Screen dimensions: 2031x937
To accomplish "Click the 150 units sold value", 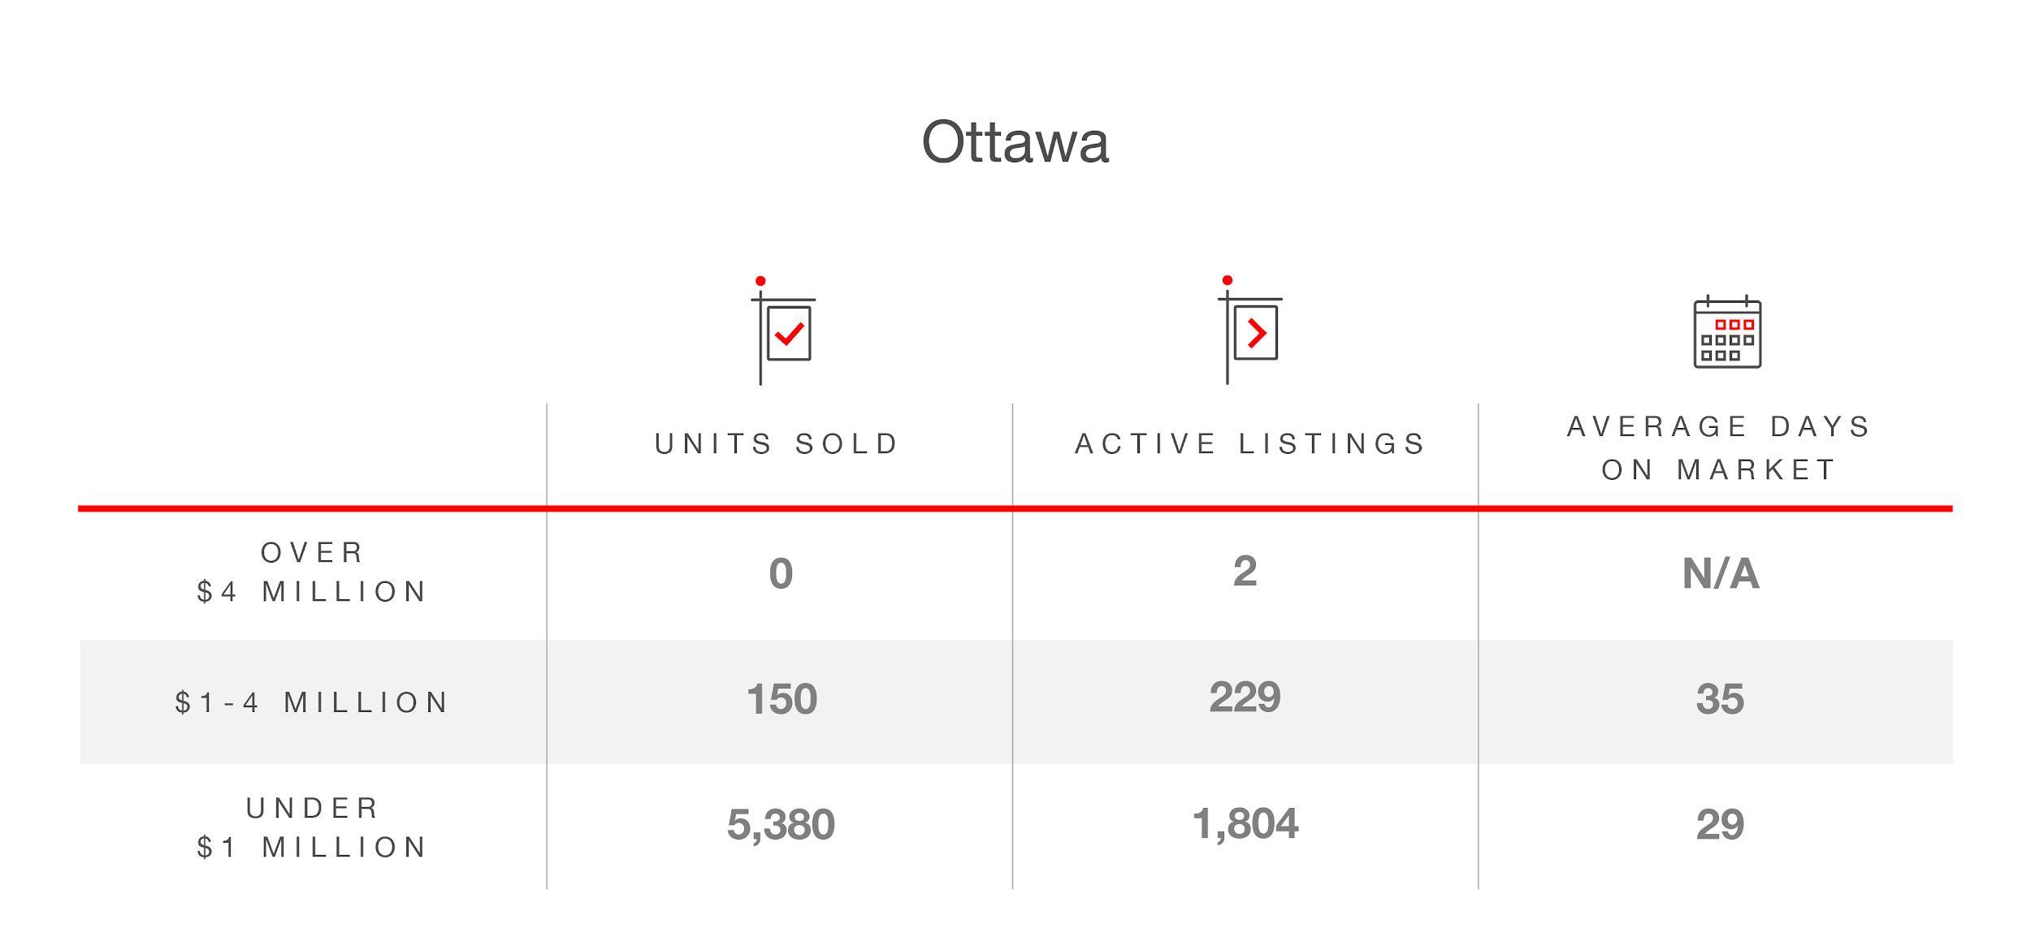I will click(x=782, y=699).
